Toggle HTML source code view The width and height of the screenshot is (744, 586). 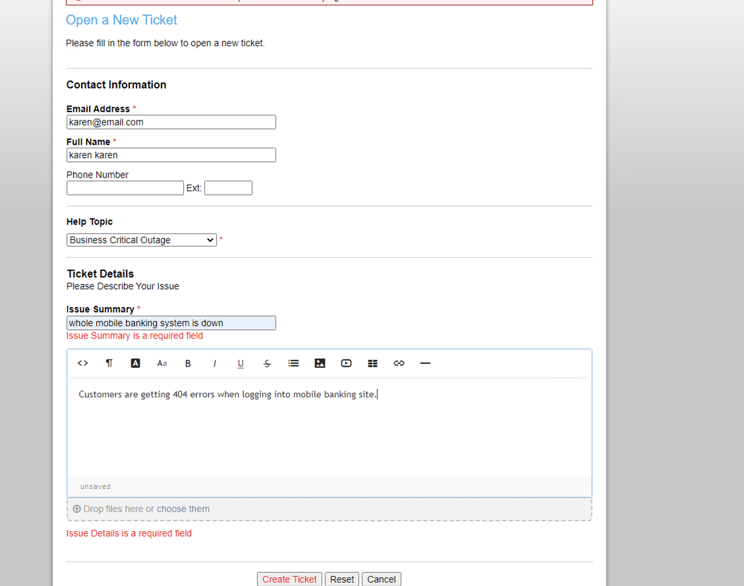(83, 363)
